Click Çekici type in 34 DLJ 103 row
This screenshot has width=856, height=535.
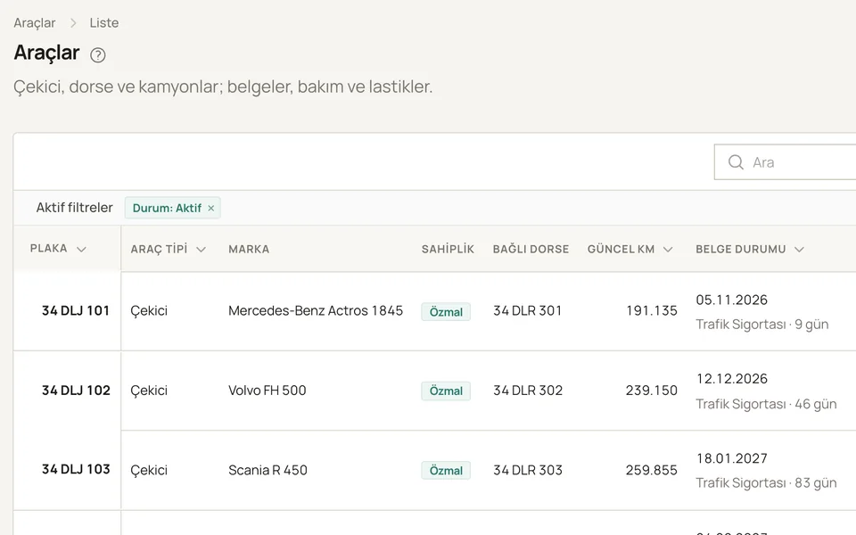149,471
